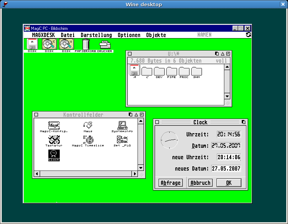Close the U:\* window with its closer box
Viewport: 288px width, 224px height.
pos(130,54)
